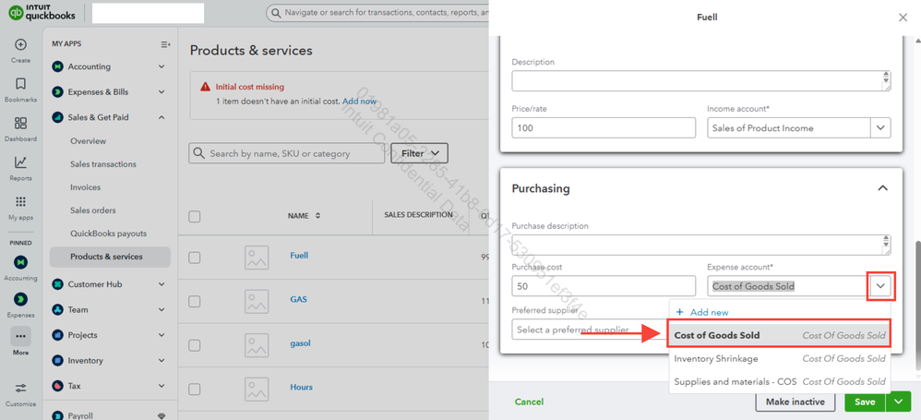Open the Hours product link
Screen dimensions: 921x420
pos(302,387)
